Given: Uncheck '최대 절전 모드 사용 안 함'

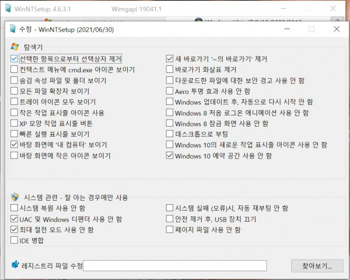Looking at the screenshot, I should pyautogui.click(x=14, y=229).
